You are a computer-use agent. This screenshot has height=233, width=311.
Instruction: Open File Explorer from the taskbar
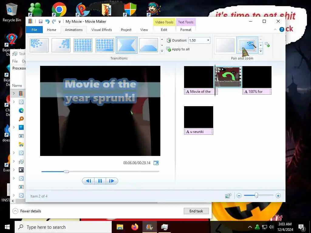coord(120,227)
